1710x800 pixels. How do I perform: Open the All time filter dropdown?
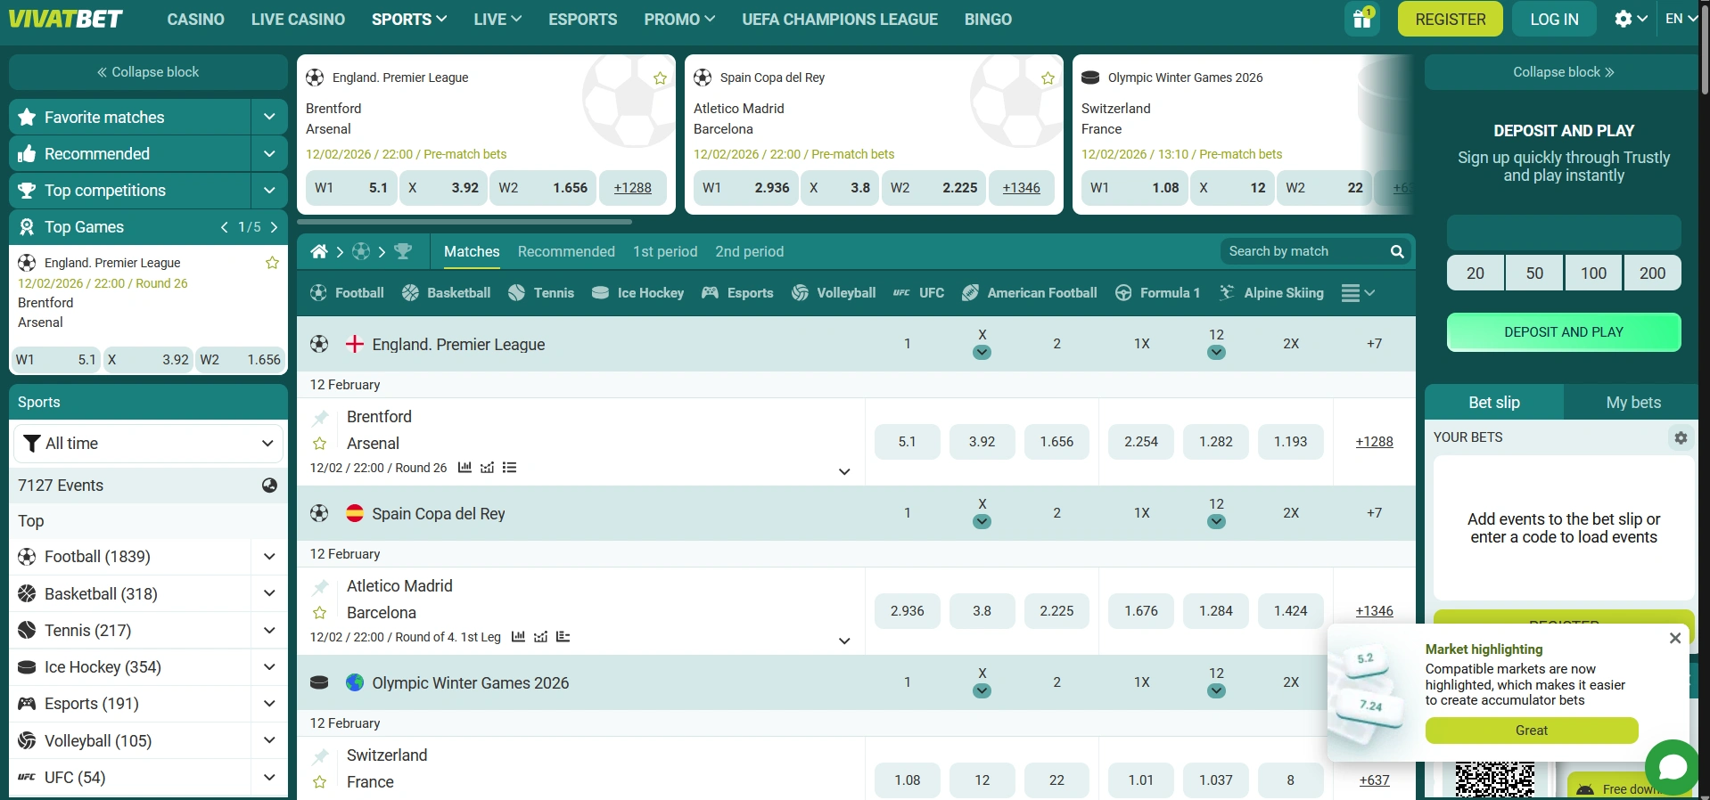148,444
